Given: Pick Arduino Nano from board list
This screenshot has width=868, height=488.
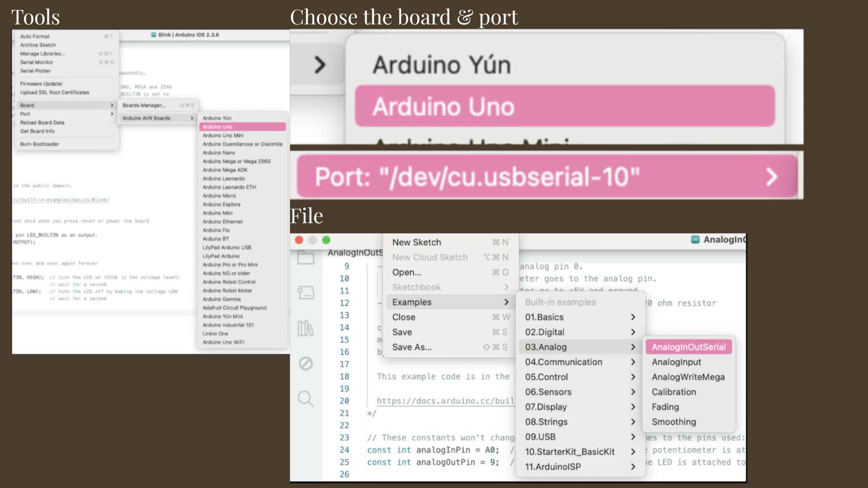Looking at the screenshot, I should [219, 153].
